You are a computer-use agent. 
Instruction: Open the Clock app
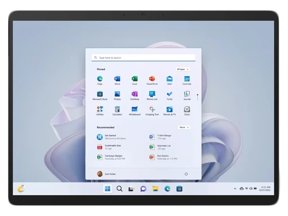187,111
